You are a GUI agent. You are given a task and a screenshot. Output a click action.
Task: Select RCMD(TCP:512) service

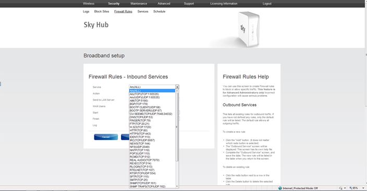[152, 157]
